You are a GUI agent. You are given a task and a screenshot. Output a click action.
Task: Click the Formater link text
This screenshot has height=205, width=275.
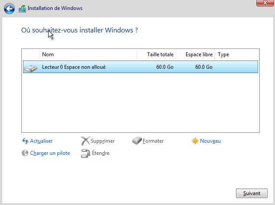point(153,141)
